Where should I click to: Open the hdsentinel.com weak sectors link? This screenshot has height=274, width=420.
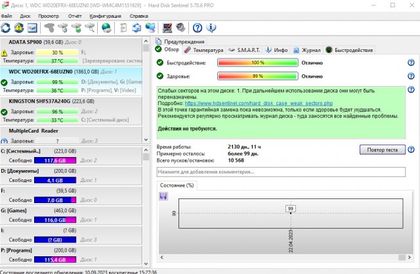tap(259, 103)
